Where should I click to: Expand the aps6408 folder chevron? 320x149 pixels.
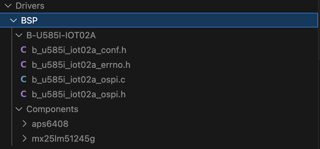[x=24, y=124]
